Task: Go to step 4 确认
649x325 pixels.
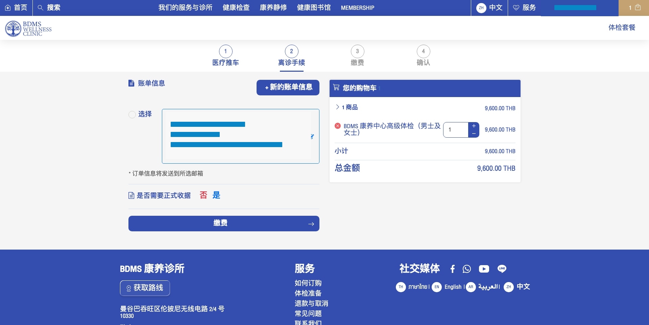Action: [423, 56]
